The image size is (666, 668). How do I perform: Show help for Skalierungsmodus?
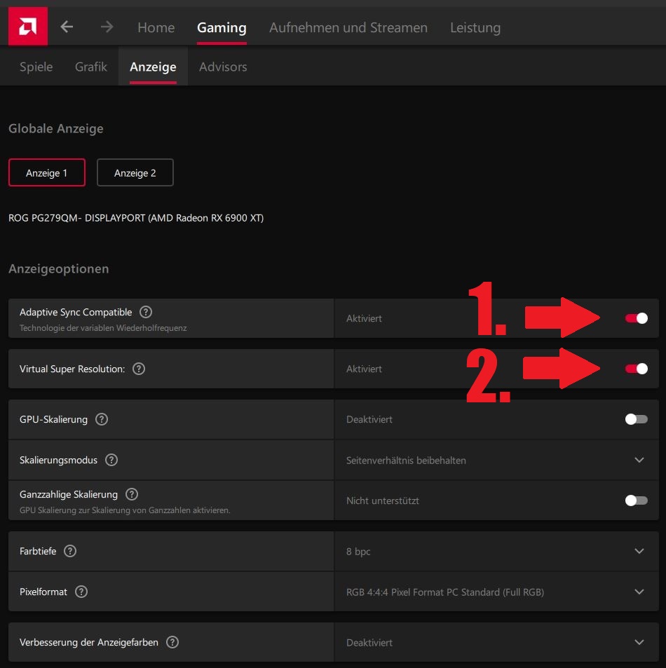tap(111, 460)
